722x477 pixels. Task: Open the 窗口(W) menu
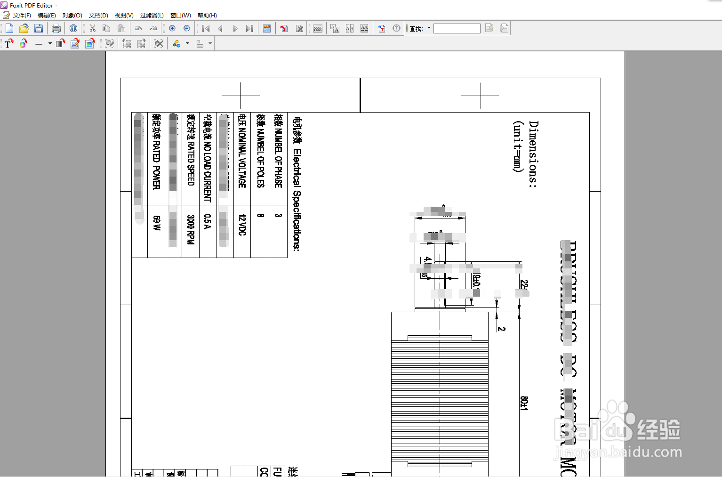181,16
